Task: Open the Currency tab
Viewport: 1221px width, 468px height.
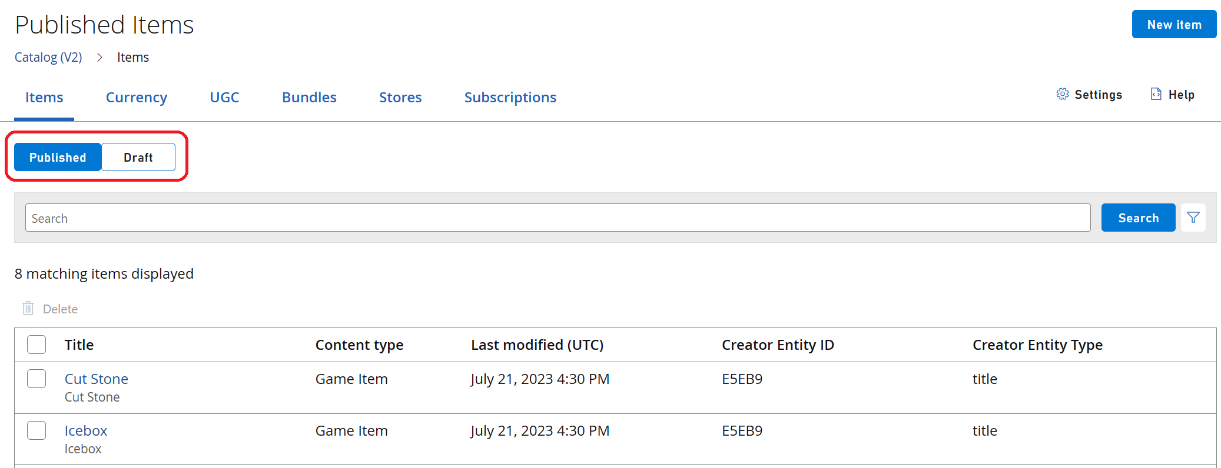Action: (137, 97)
